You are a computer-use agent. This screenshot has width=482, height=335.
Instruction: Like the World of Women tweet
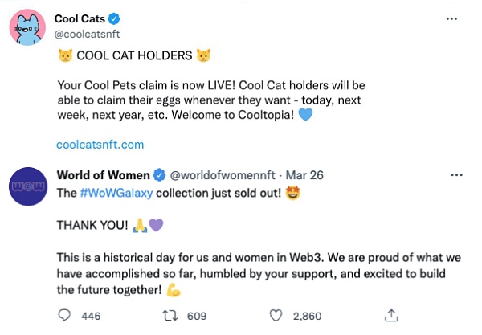[x=277, y=316]
